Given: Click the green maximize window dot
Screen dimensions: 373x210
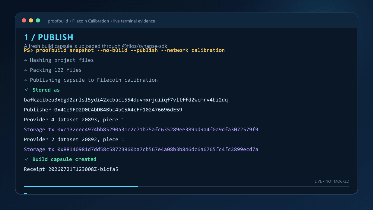Looking at the screenshot, I should (38, 20).
